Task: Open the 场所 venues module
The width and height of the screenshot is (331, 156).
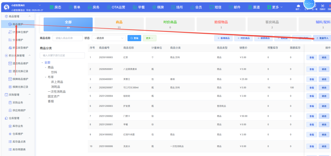Action: point(177,7)
